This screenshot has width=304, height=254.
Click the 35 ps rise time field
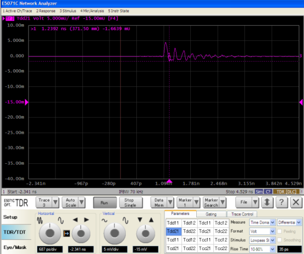290,249
